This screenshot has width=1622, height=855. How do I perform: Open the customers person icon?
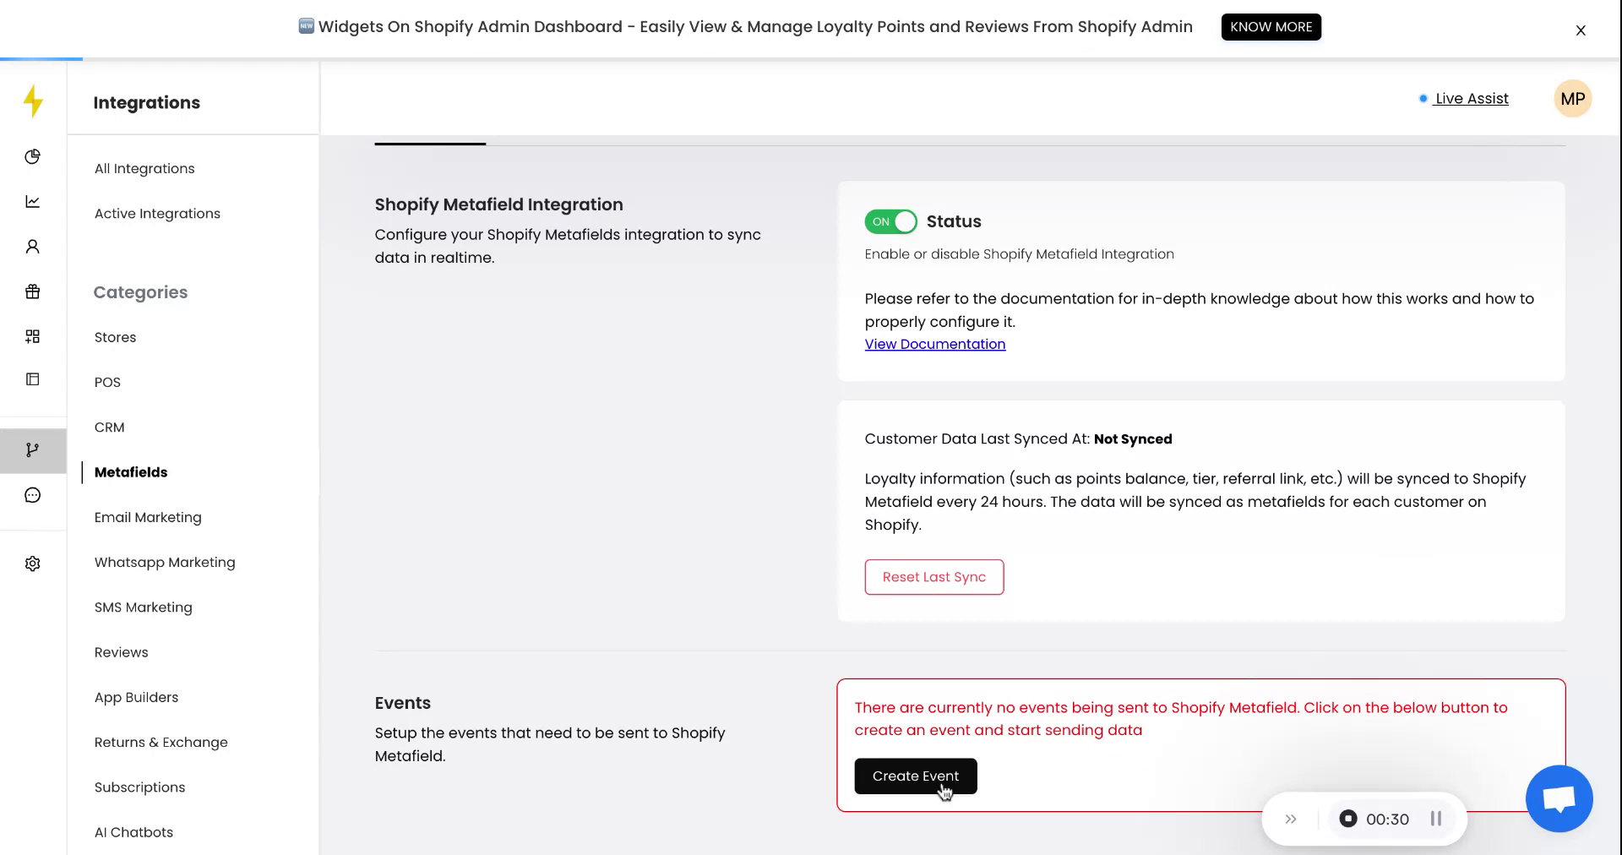(33, 247)
